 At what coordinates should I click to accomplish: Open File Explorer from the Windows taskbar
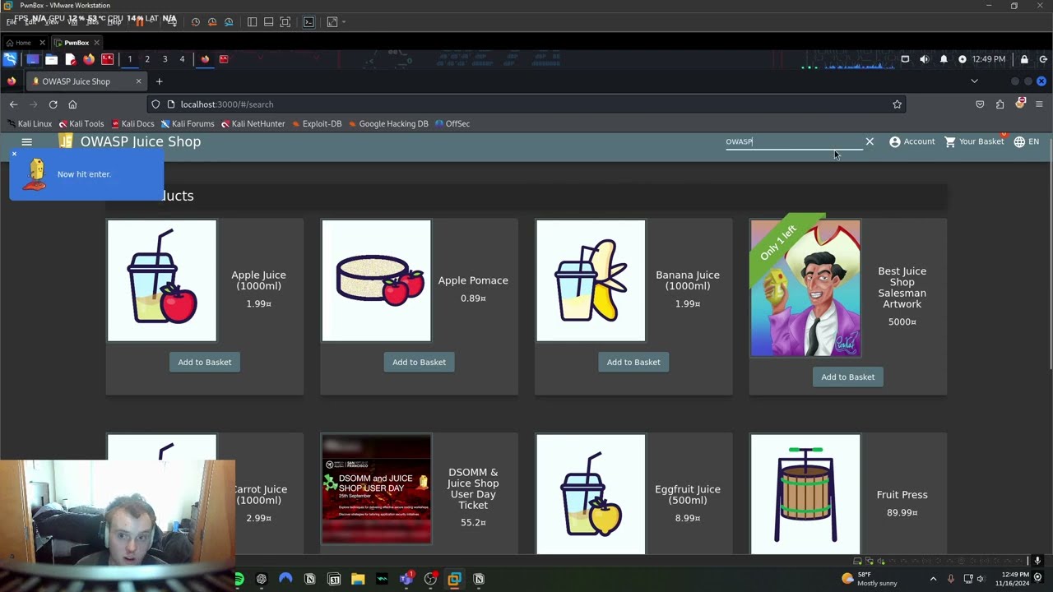358,579
